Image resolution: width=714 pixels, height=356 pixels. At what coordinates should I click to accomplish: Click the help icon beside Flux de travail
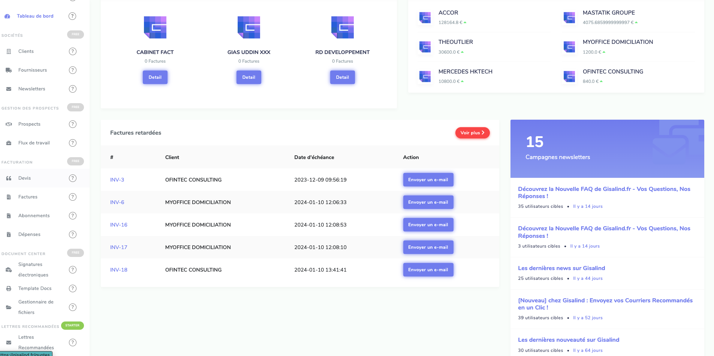pyautogui.click(x=72, y=143)
